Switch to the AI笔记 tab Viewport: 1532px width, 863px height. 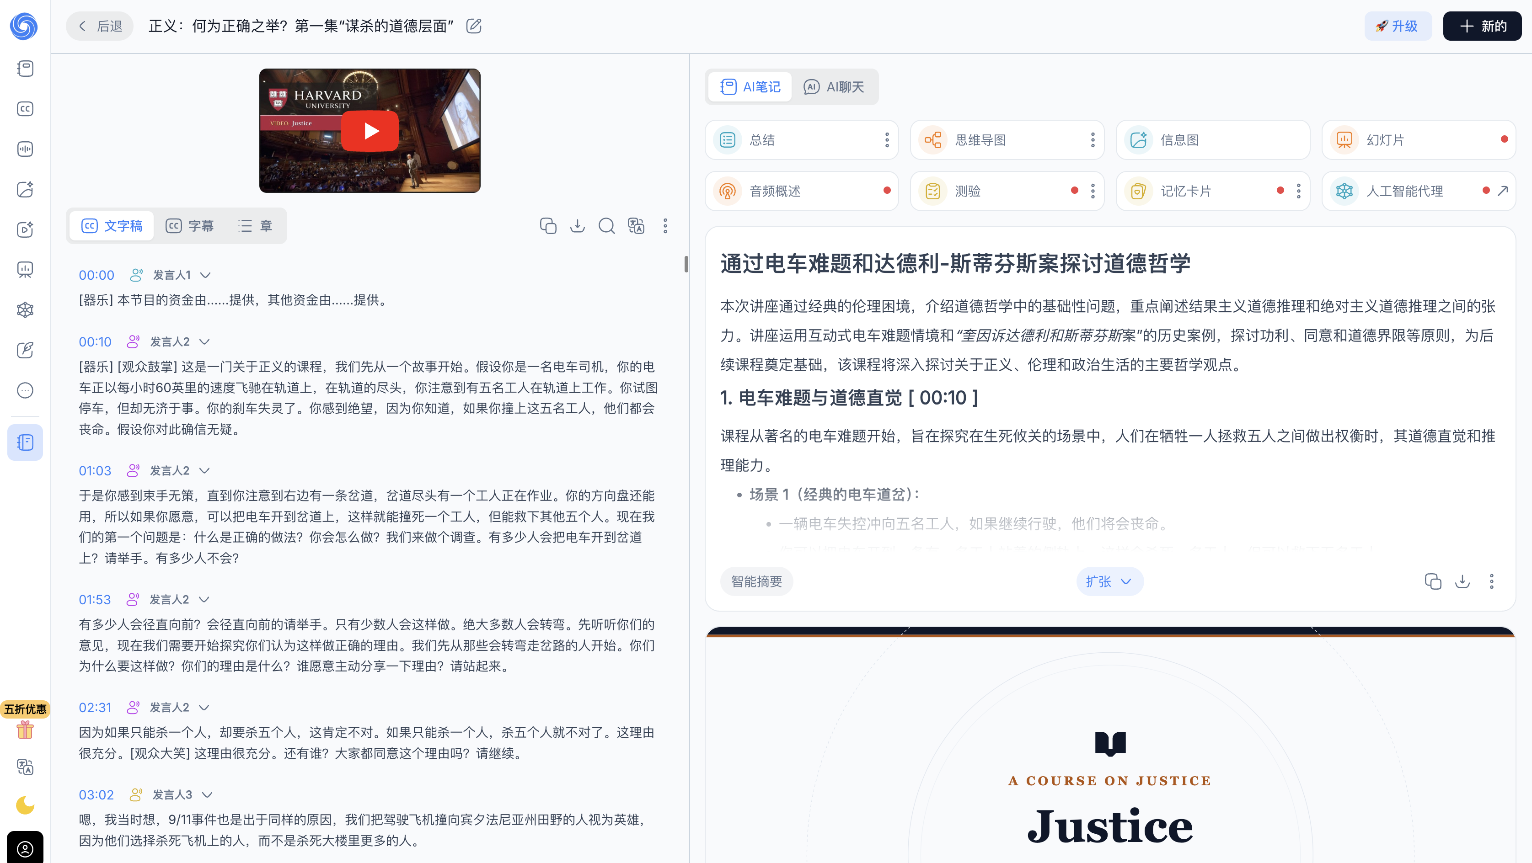point(750,87)
